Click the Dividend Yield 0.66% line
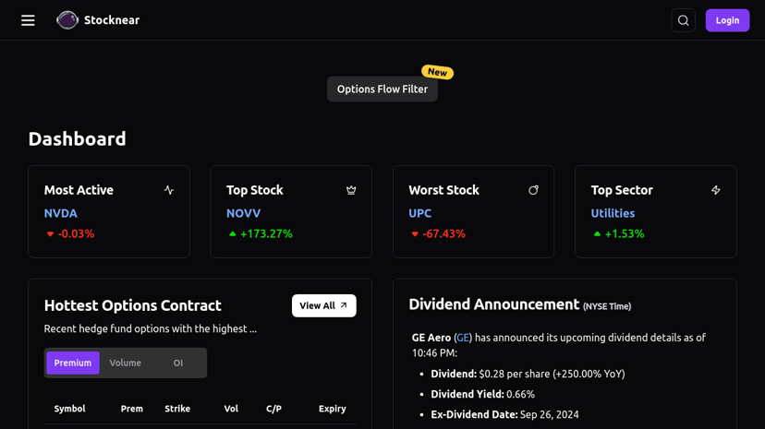 (482, 394)
